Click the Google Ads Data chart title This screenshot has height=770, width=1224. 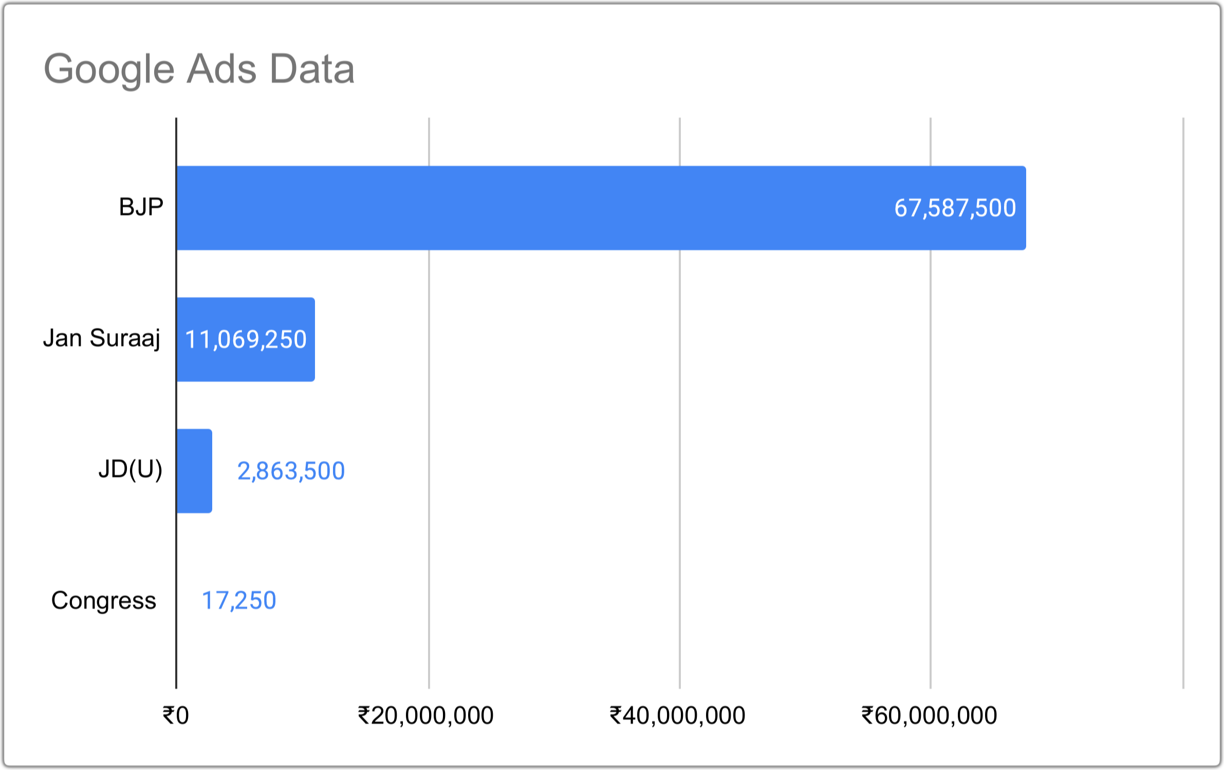199,69
